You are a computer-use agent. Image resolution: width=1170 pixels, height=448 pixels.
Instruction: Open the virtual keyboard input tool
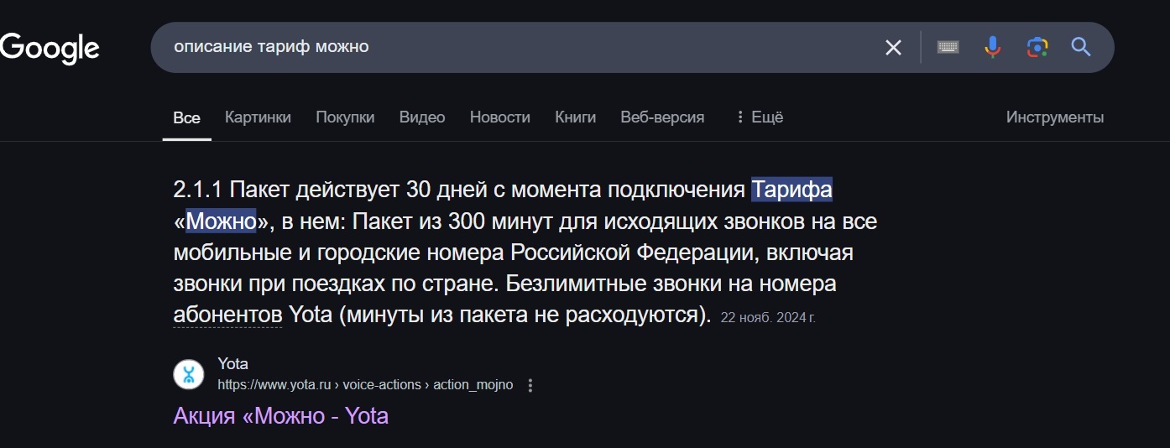tap(948, 48)
